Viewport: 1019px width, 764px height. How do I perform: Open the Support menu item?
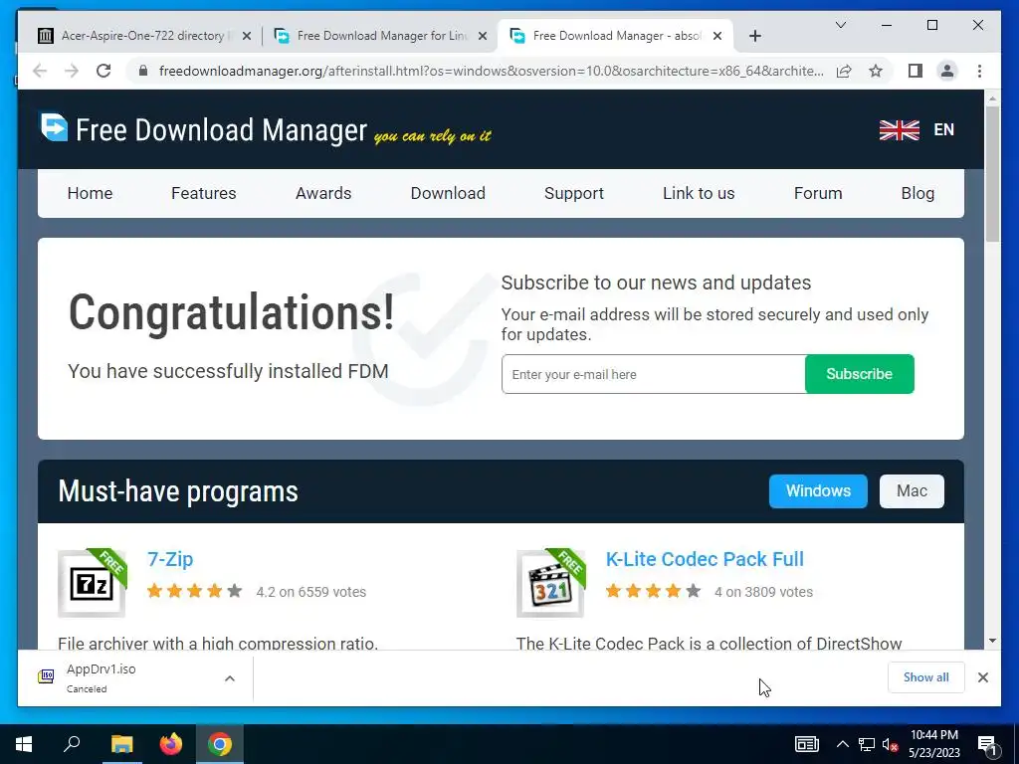(574, 193)
